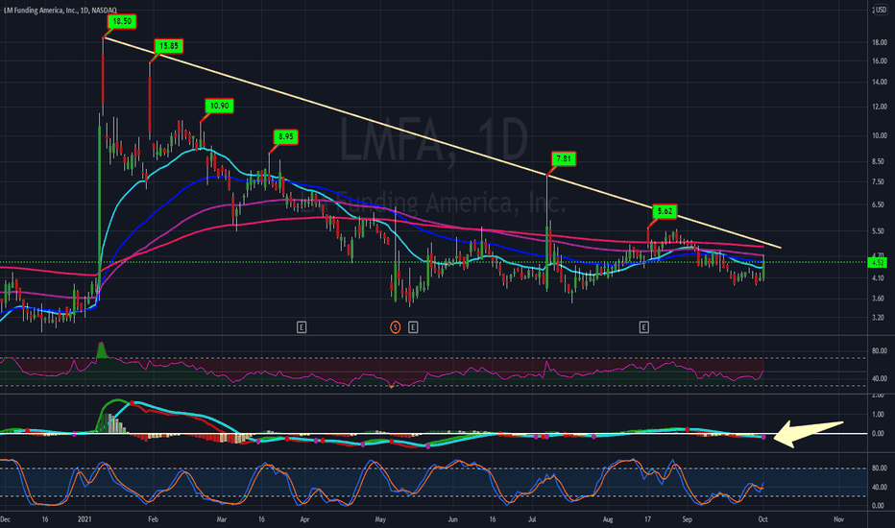895x528 pixels.
Task: Click the 5.62 price annotation
Action: pyautogui.click(x=665, y=211)
